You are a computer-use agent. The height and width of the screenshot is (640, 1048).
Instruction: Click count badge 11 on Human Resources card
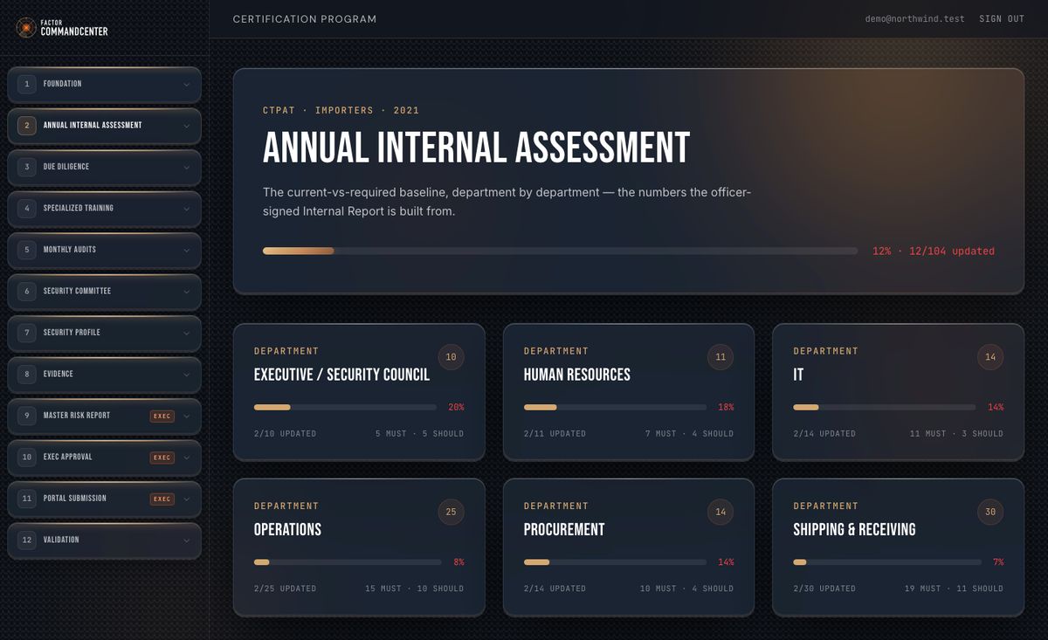(720, 357)
